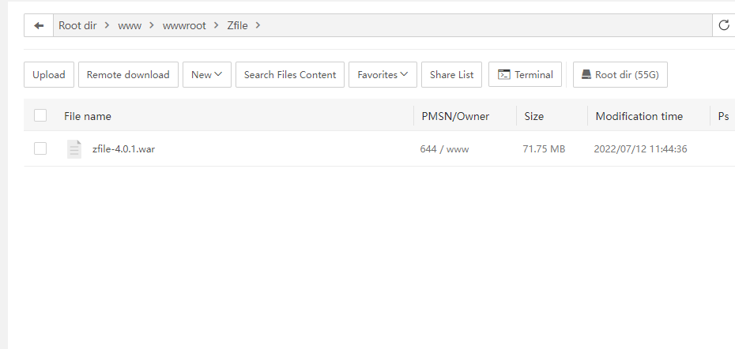
Task: Click the Terminal console icon
Action: coord(503,75)
